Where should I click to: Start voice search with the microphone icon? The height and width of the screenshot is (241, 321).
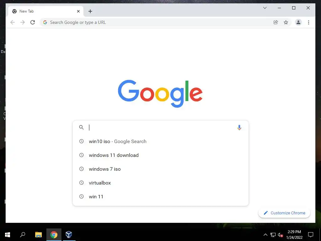(x=239, y=127)
